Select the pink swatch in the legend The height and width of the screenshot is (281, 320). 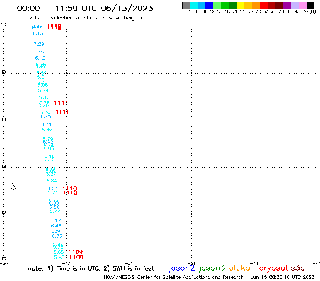(x=302, y=5)
